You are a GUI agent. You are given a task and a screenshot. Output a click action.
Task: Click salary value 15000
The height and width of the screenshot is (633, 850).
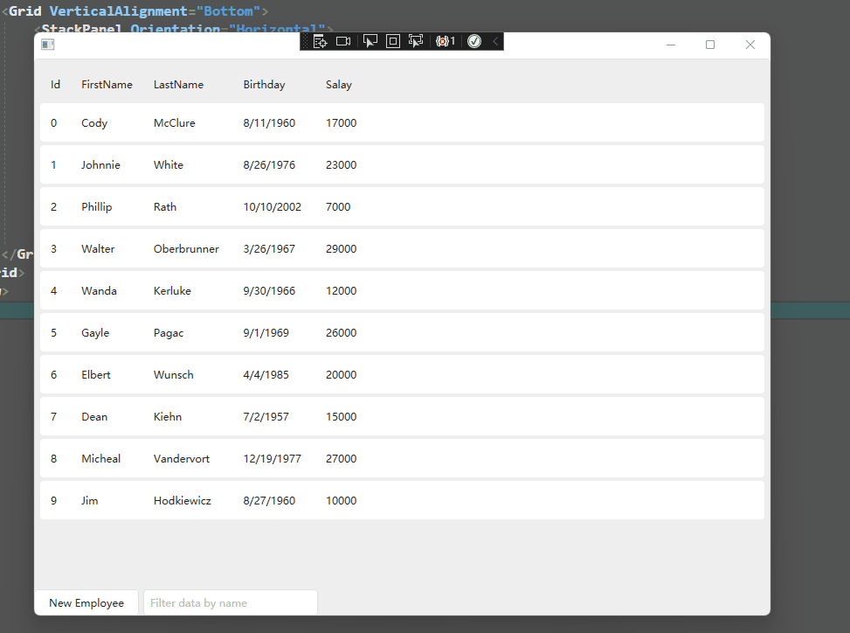point(342,416)
